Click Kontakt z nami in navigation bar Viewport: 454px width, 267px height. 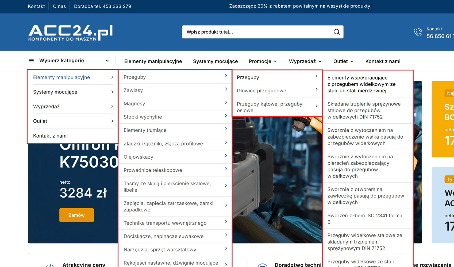point(383,61)
